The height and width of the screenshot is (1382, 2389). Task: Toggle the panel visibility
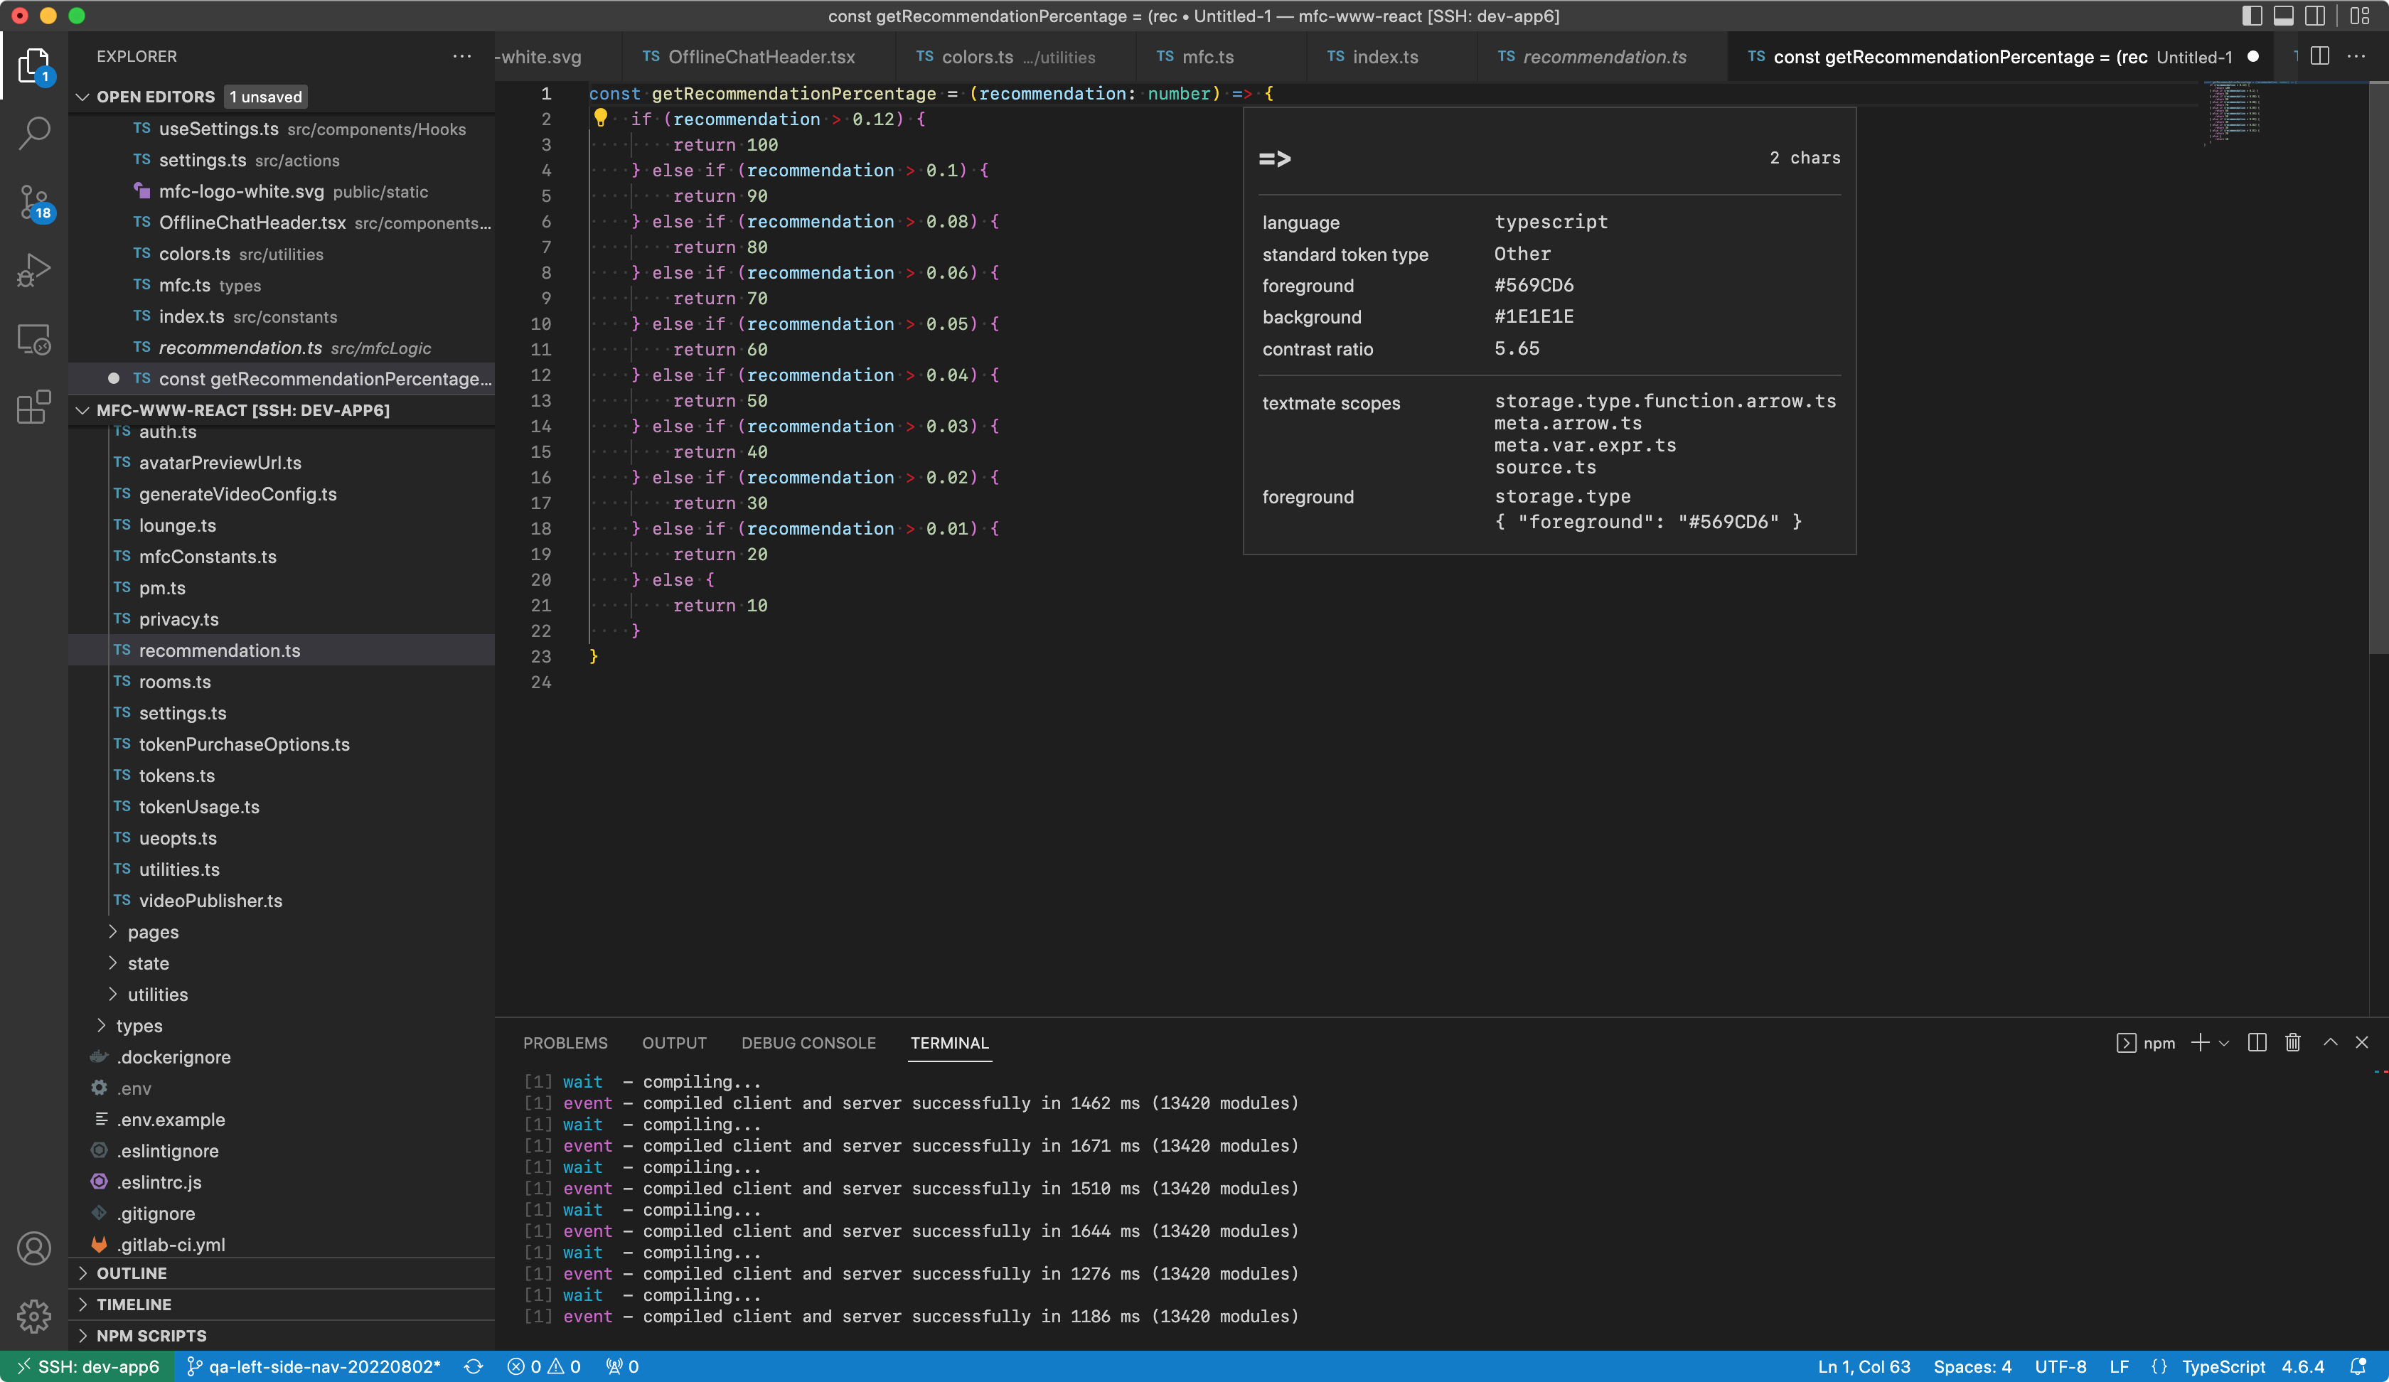(2284, 16)
